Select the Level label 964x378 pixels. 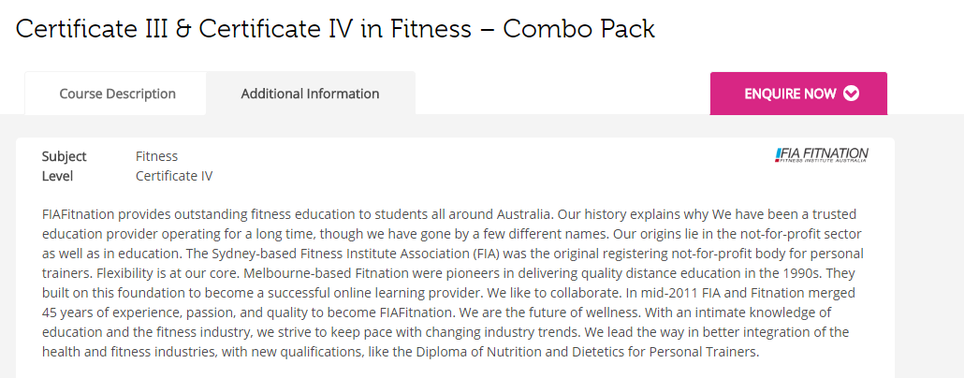[57, 176]
